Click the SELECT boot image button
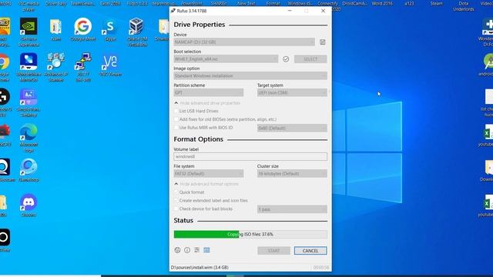Image resolution: width=493 pixels, height=277 pixels. [310, 59]
